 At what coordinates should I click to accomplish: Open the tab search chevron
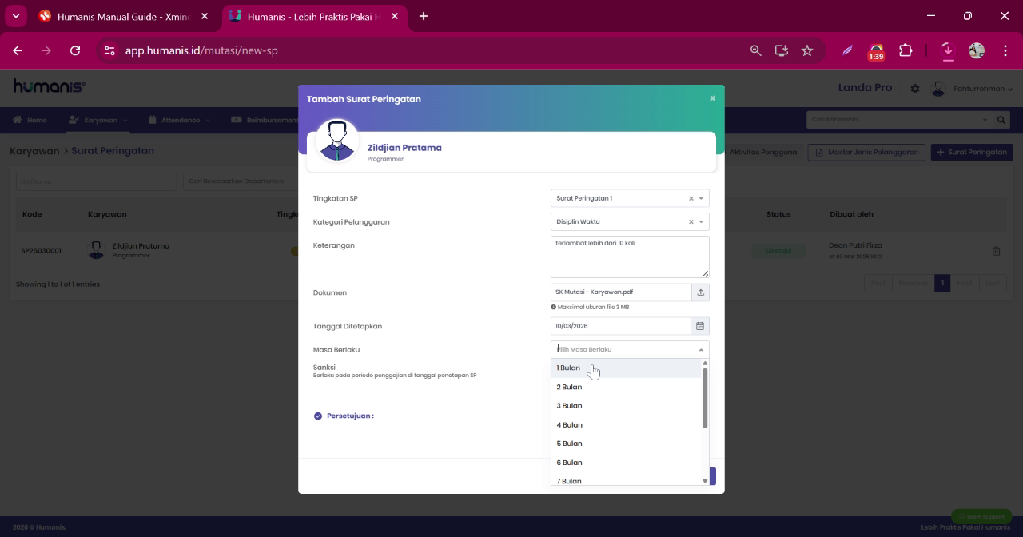(x=15, y=16)
